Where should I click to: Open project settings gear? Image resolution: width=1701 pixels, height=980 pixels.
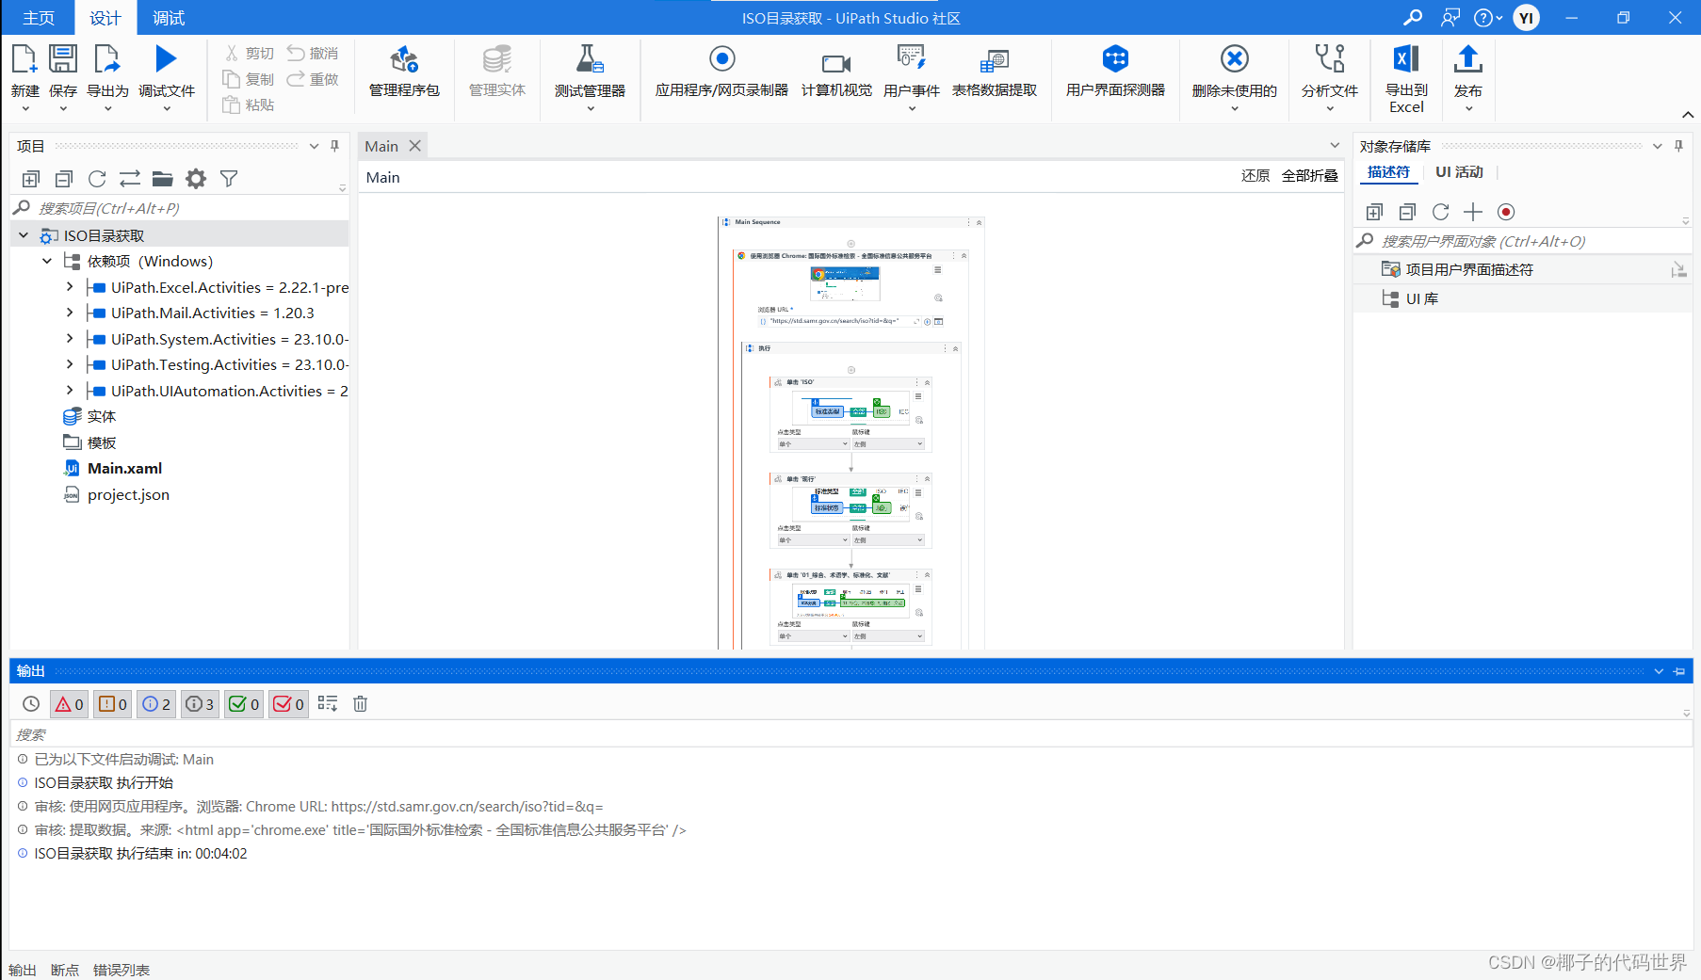196,179
